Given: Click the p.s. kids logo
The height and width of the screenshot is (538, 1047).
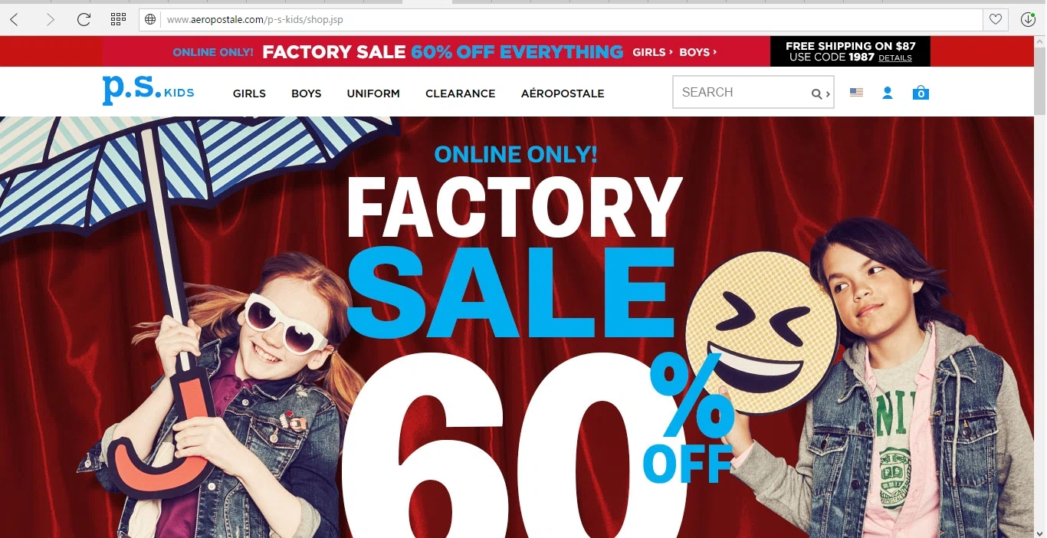Looking at the screenshot, I should click(x=148, y=90).
